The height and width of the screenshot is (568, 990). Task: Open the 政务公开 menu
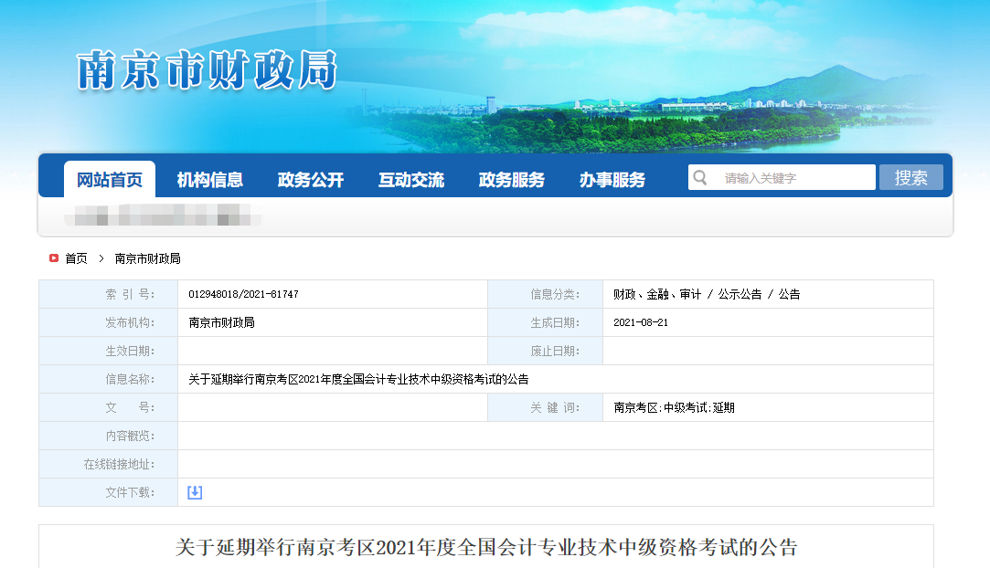tap(312, 179)
